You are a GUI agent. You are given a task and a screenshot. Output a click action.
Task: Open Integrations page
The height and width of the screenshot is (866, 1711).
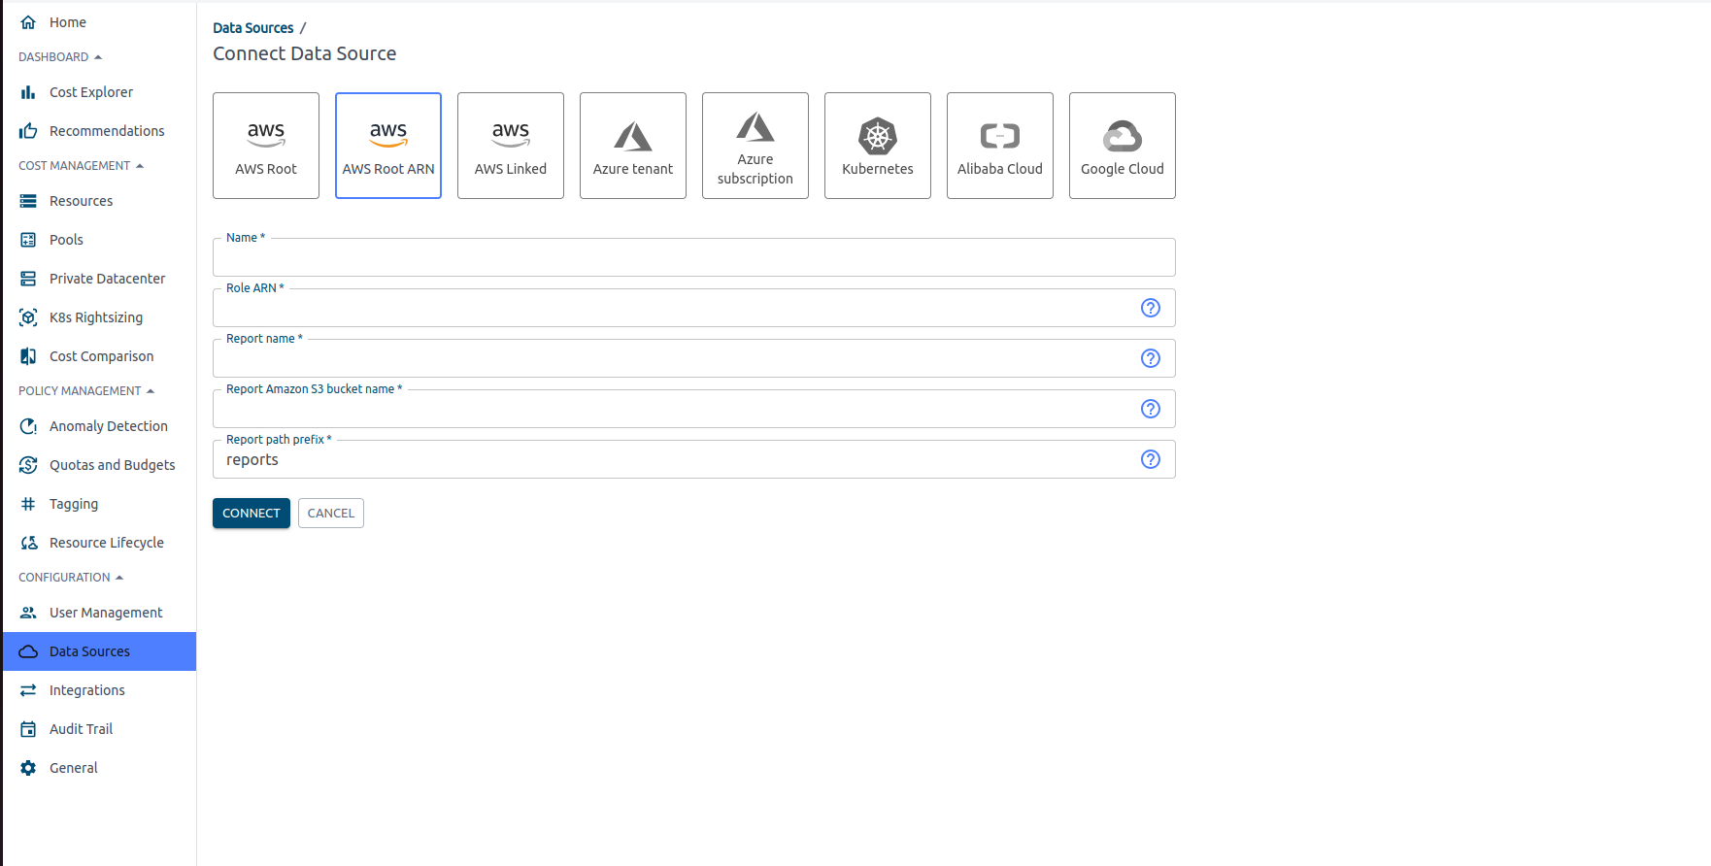pyautogui.click(x=99, y=690)
